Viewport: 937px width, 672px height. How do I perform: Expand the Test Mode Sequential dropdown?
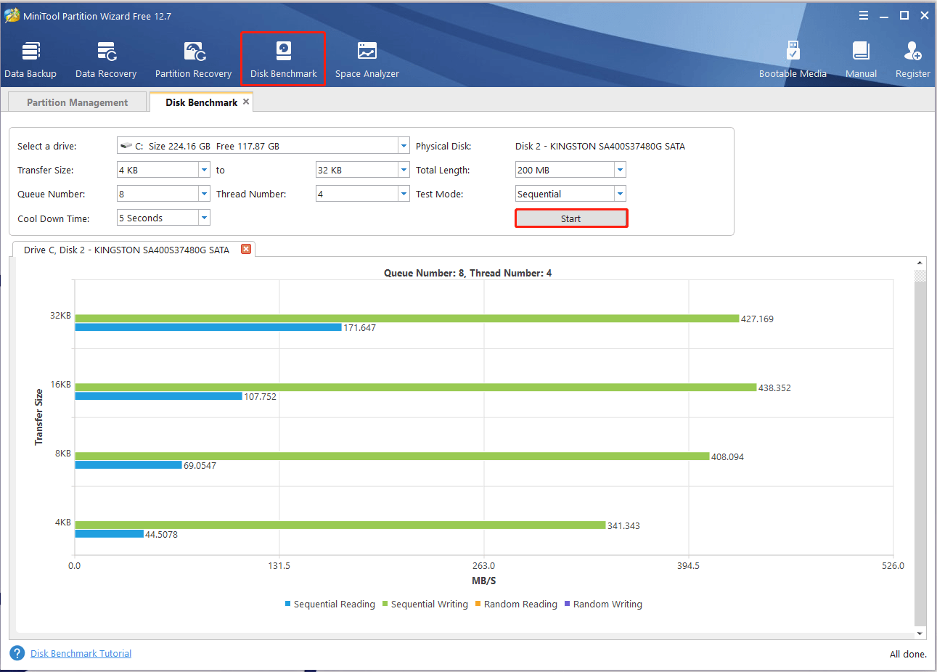620,194
